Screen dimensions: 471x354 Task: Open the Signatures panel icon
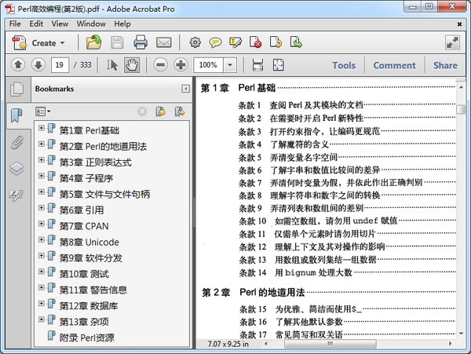[16, 195]
